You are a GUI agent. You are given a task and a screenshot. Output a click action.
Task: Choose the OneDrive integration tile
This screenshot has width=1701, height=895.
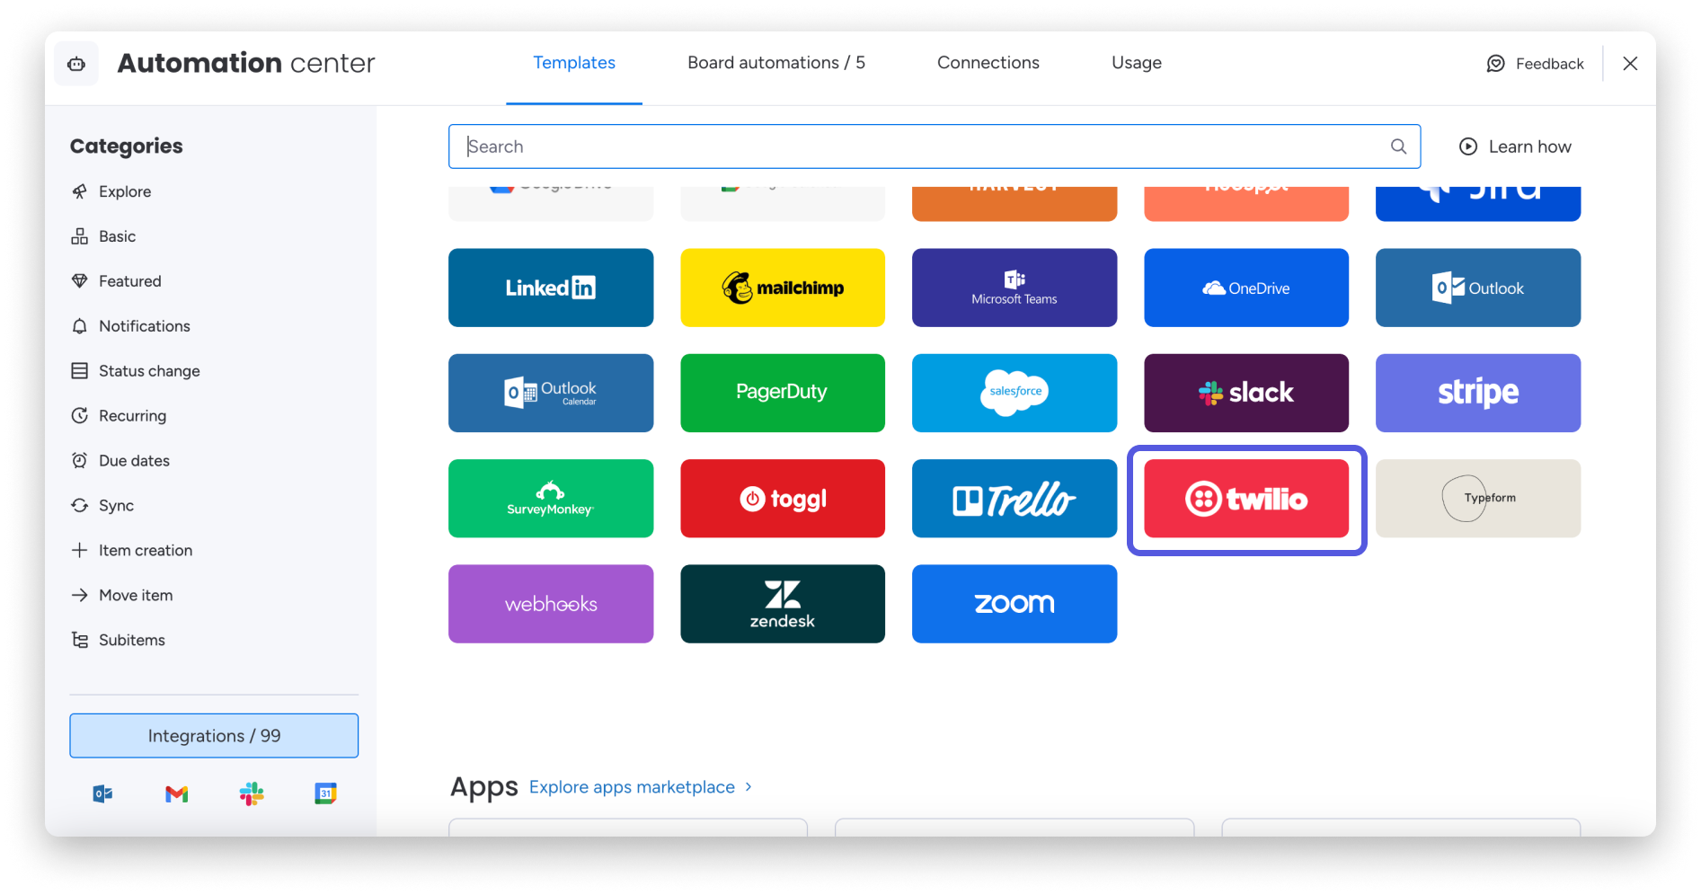point(1246,288)
